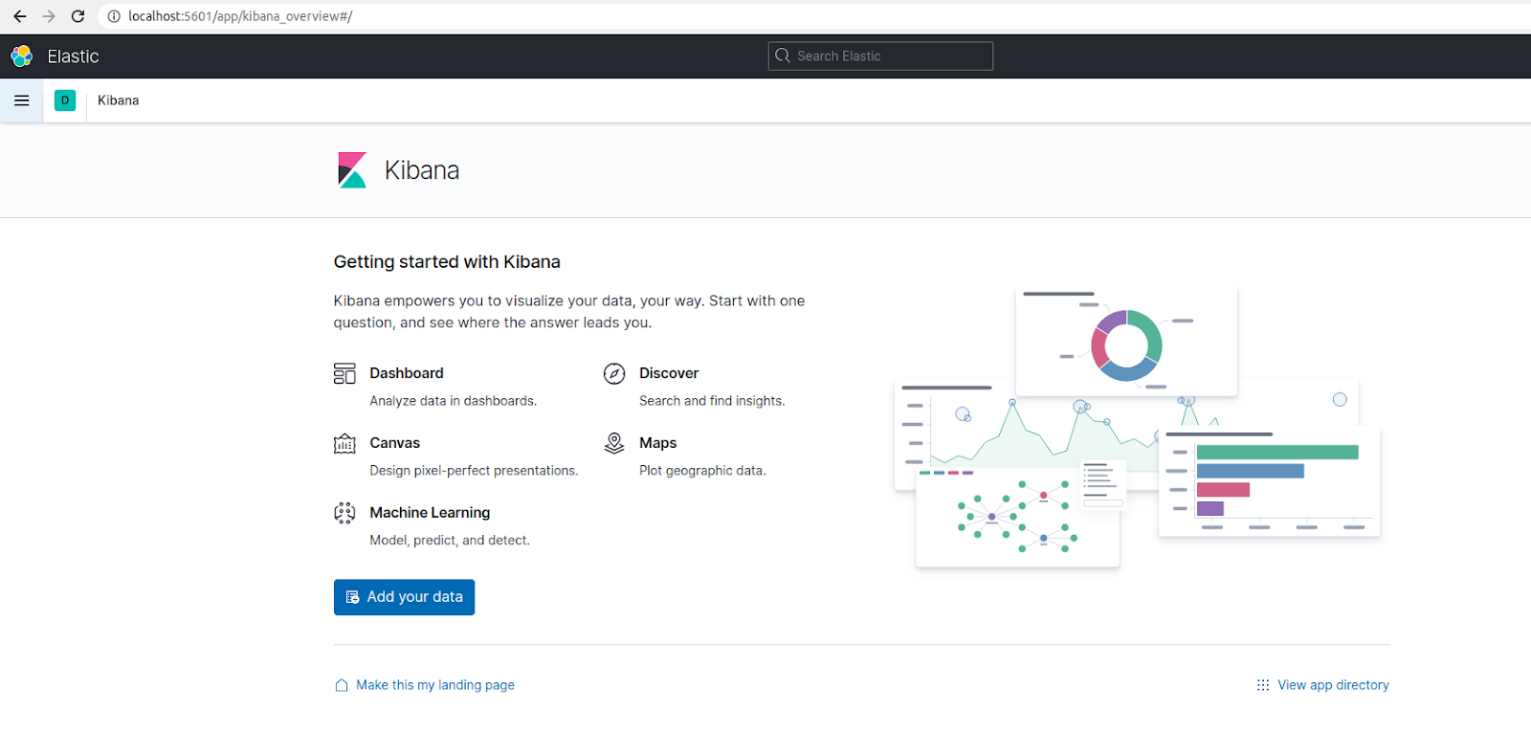This screenshot has width=1531, height=733.
Task: Click the Kibana breadcrumb
Action: pyautogui.click(x=118, y=100)
